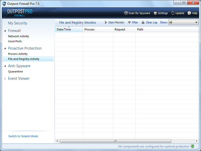Open Quarantine under Anti-Spyware
This screenshot has width=201, height=151.
click(x=15, y=71)
